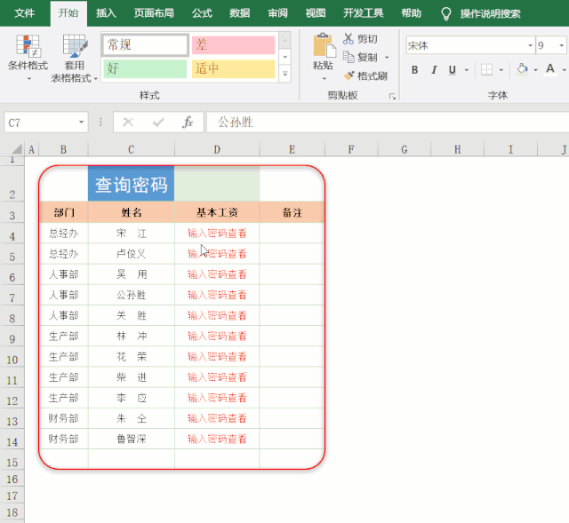Switch to the Formulas (公式) tab
The height and width of the screenshot is (523, 569).
tap(202, 13)
